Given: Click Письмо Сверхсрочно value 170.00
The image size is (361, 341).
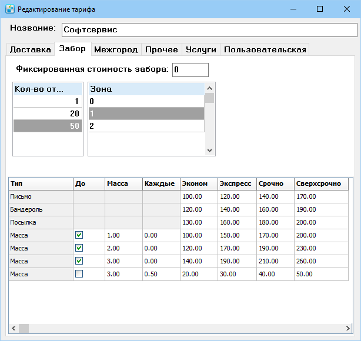Looking at the screenshot, I should pos(322,196).
